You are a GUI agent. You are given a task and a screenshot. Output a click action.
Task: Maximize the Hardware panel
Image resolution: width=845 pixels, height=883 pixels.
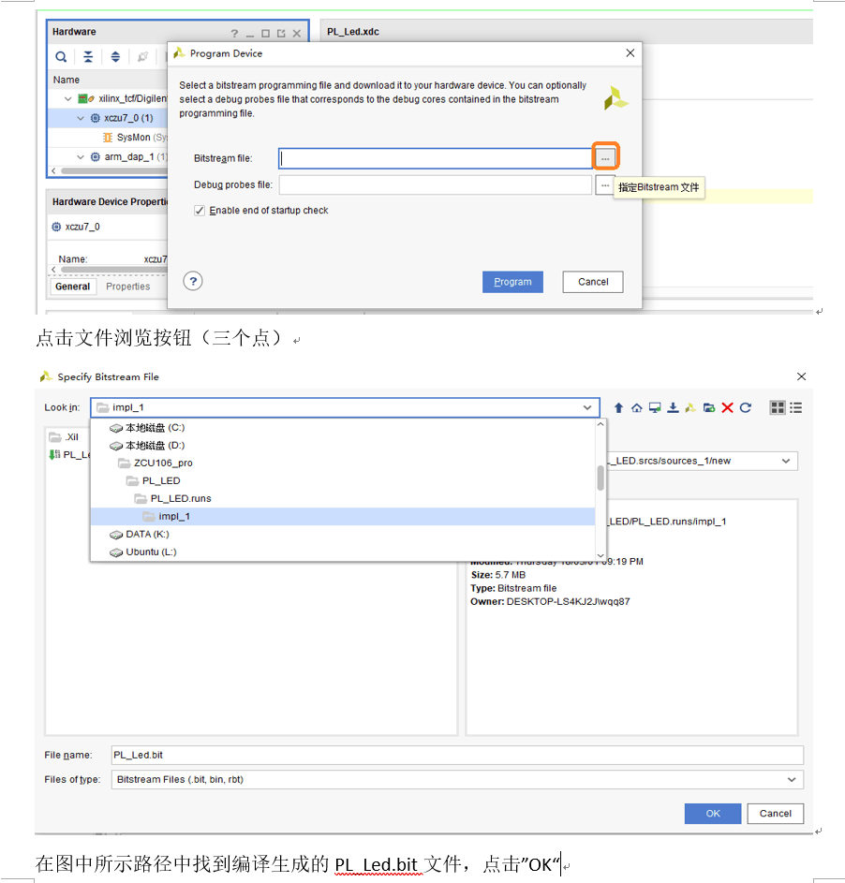(265, 33)
